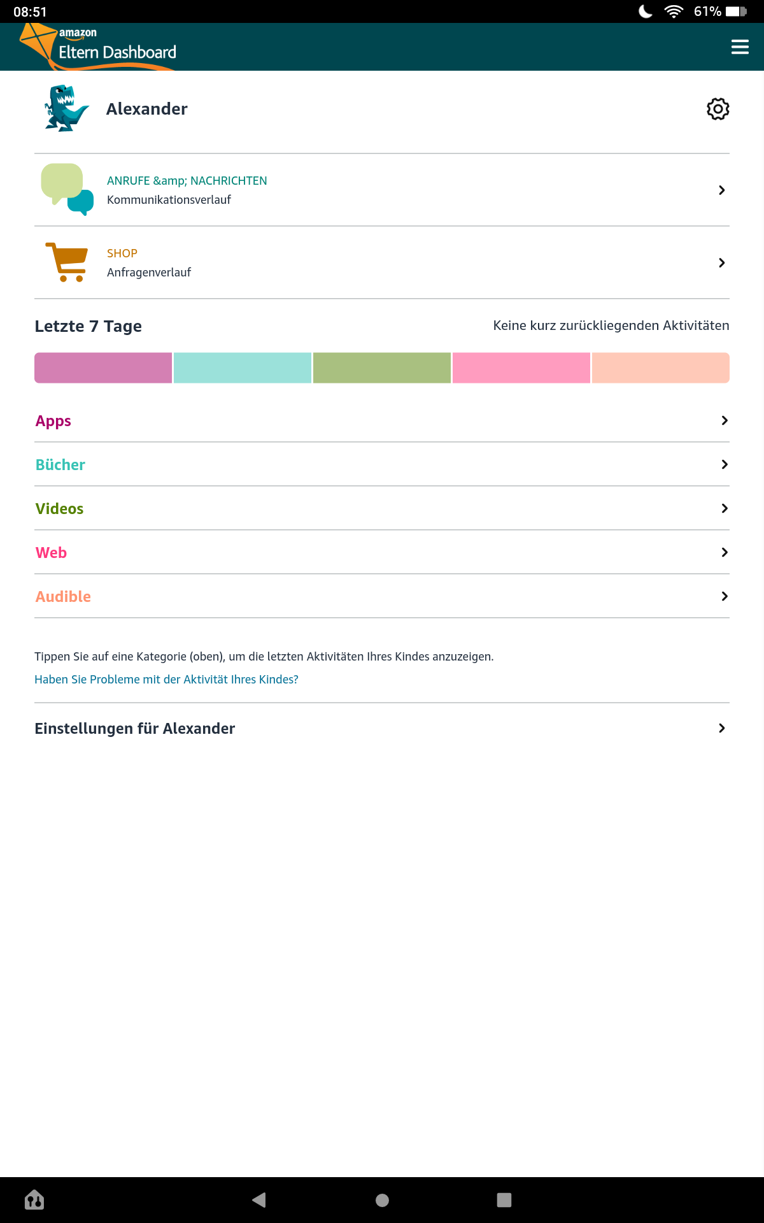This screenshot has width=764, height=1223.
Task: Open the Web activity row
Action: (x=382, y=552)
